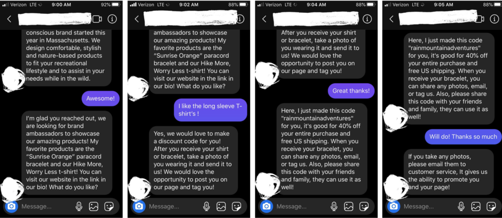Image resolution: width=502 pixels, height=218 pixels.
Task: Tap the gallery icon in the 9:04 AM chat
Action: click(x=349, y=206)
